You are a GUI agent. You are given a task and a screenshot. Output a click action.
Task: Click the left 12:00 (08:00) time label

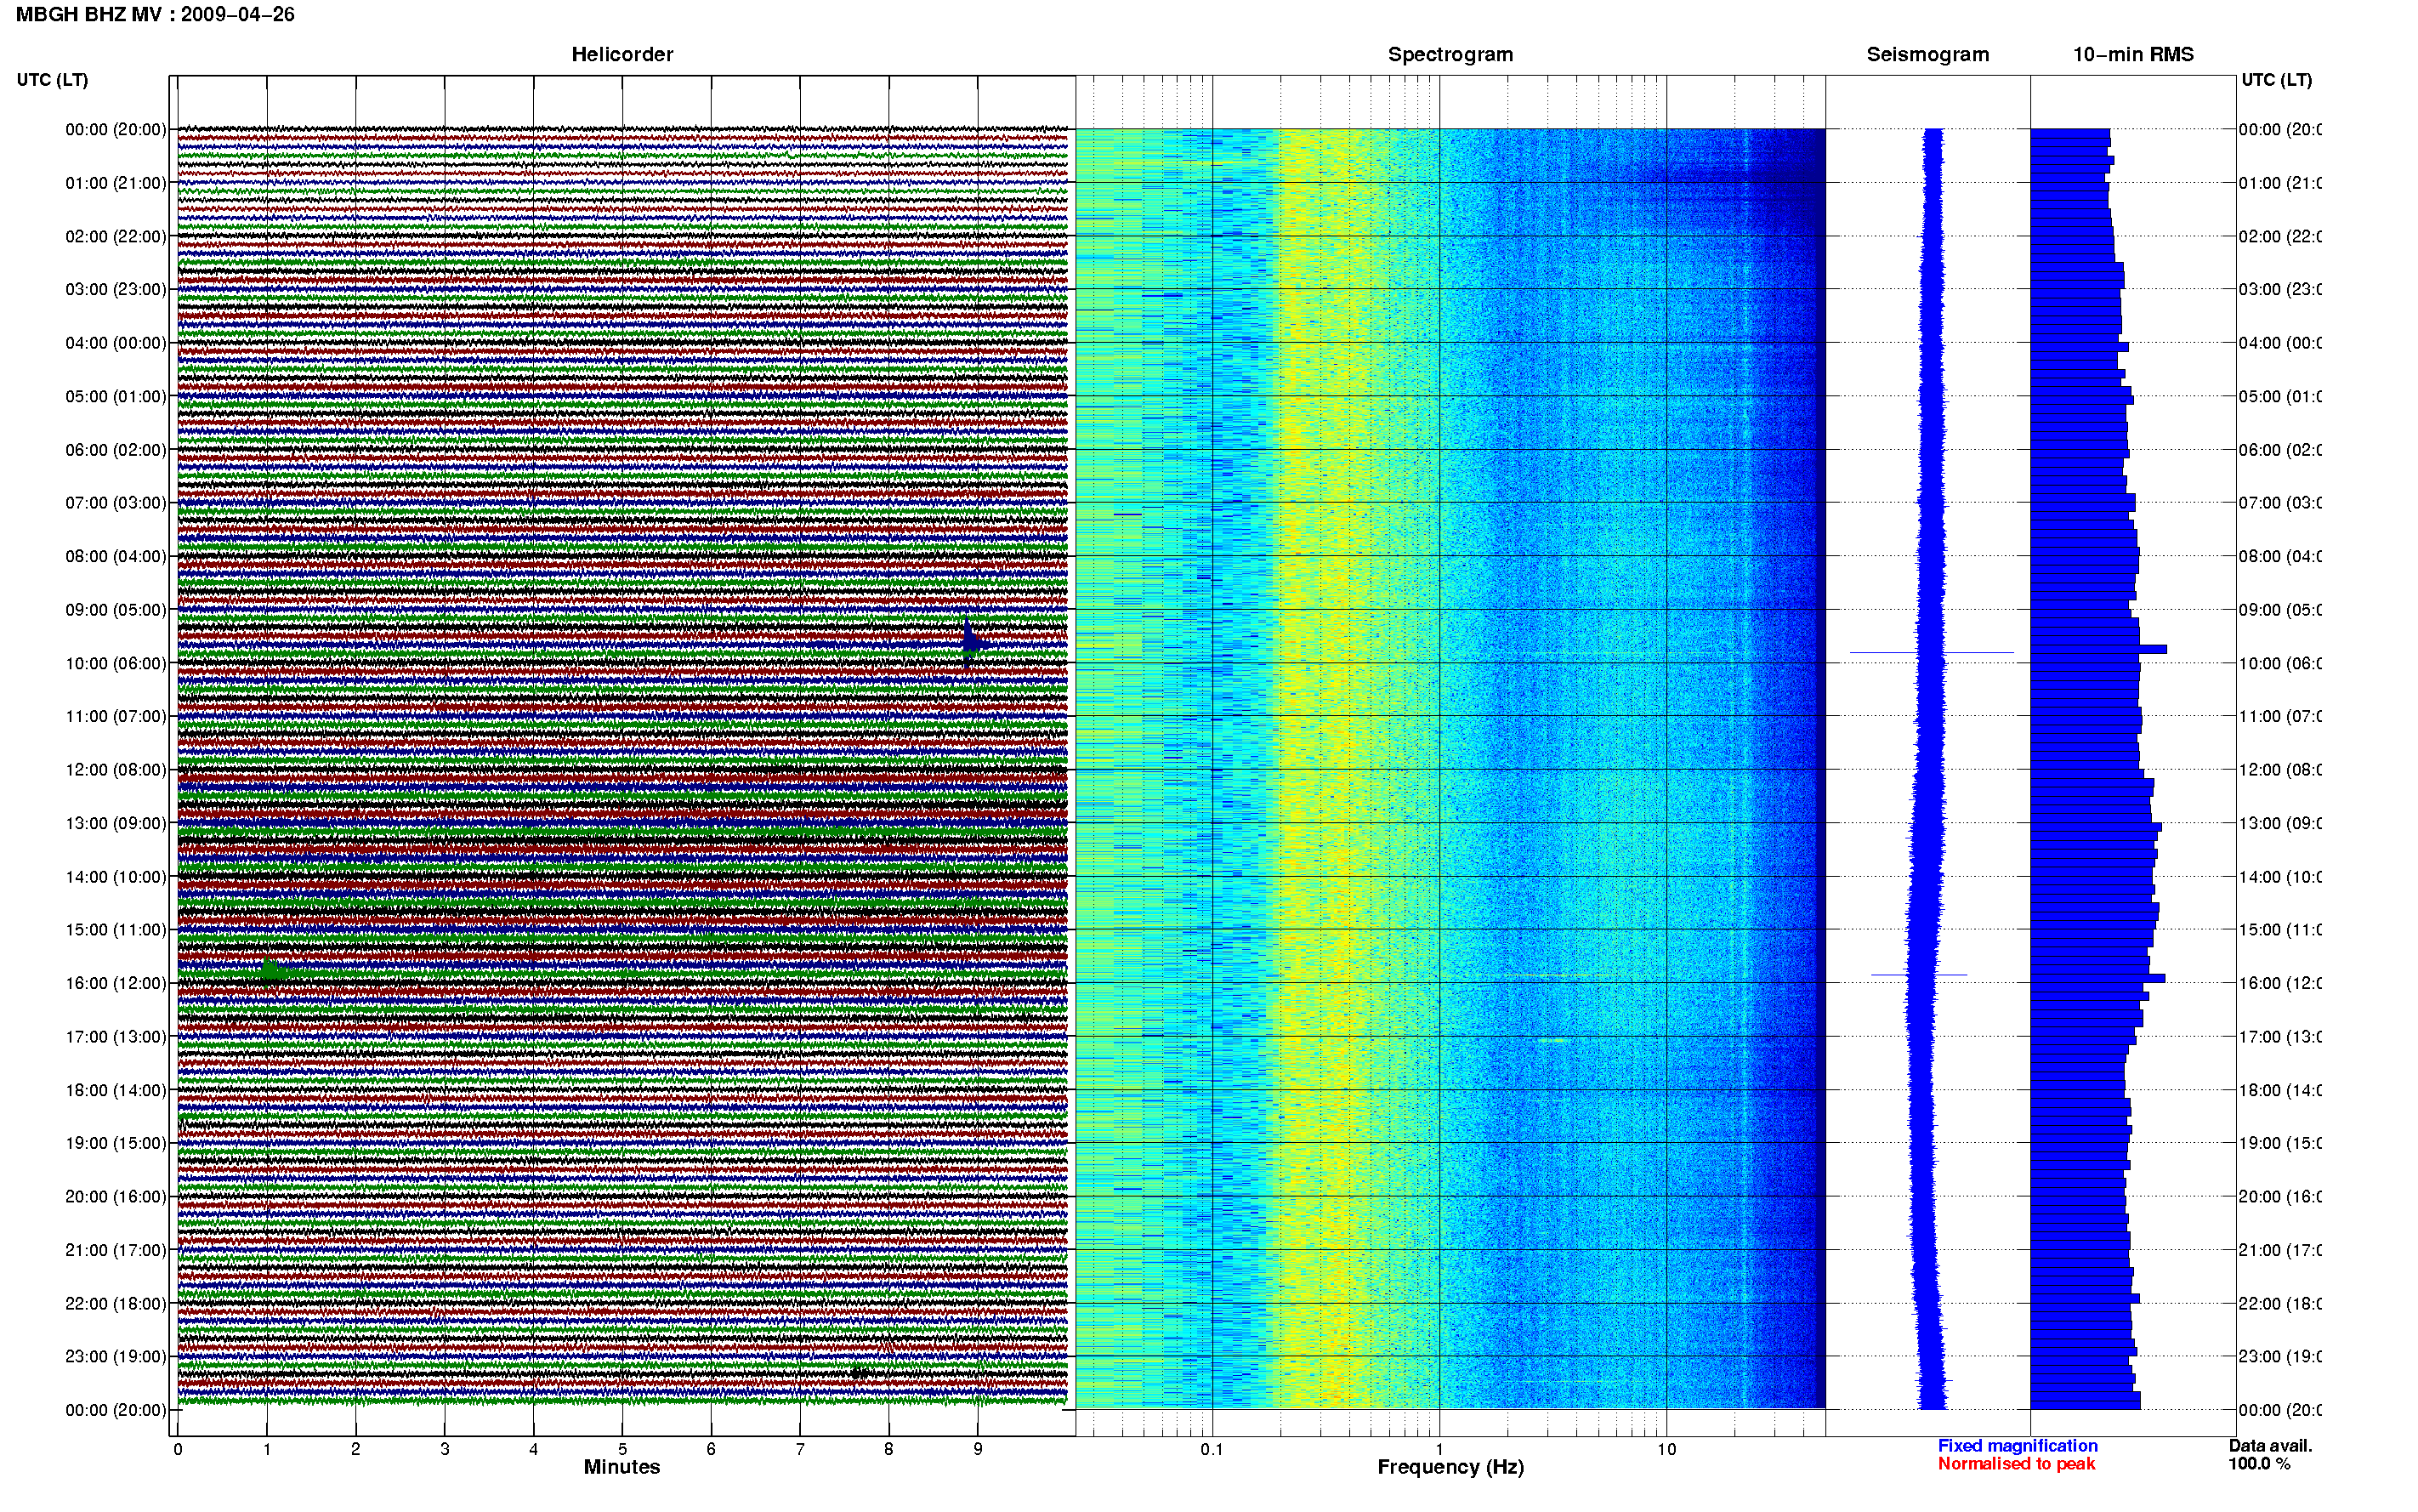pyautogui.click(x=116, y=769)
